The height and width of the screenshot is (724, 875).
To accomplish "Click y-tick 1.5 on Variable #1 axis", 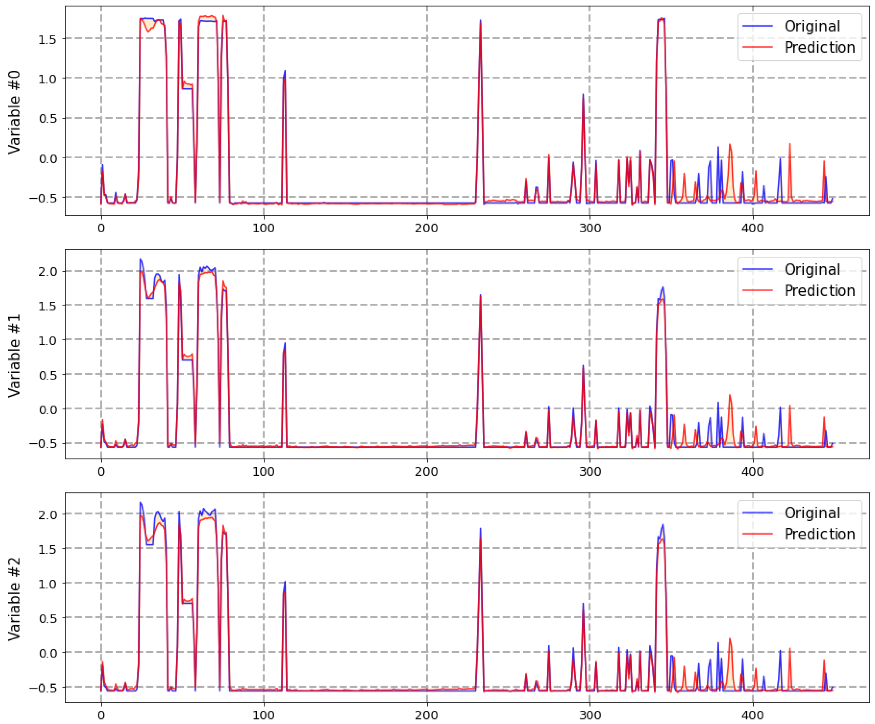I will pyautogui.click(x=47, y=306).
